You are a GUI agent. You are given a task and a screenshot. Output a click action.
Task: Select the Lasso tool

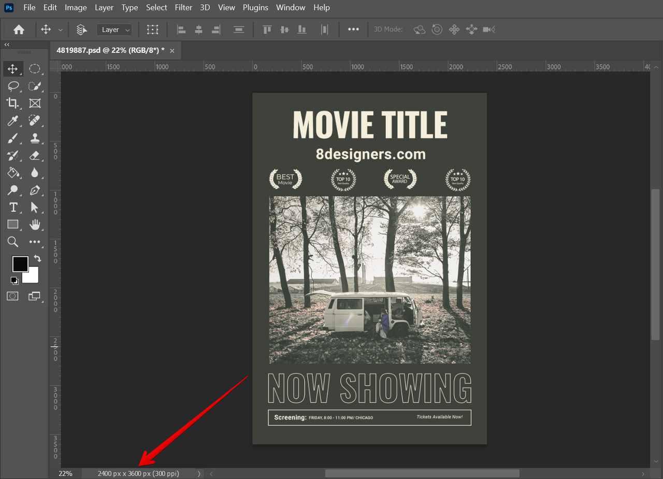[x=13, y=86]
